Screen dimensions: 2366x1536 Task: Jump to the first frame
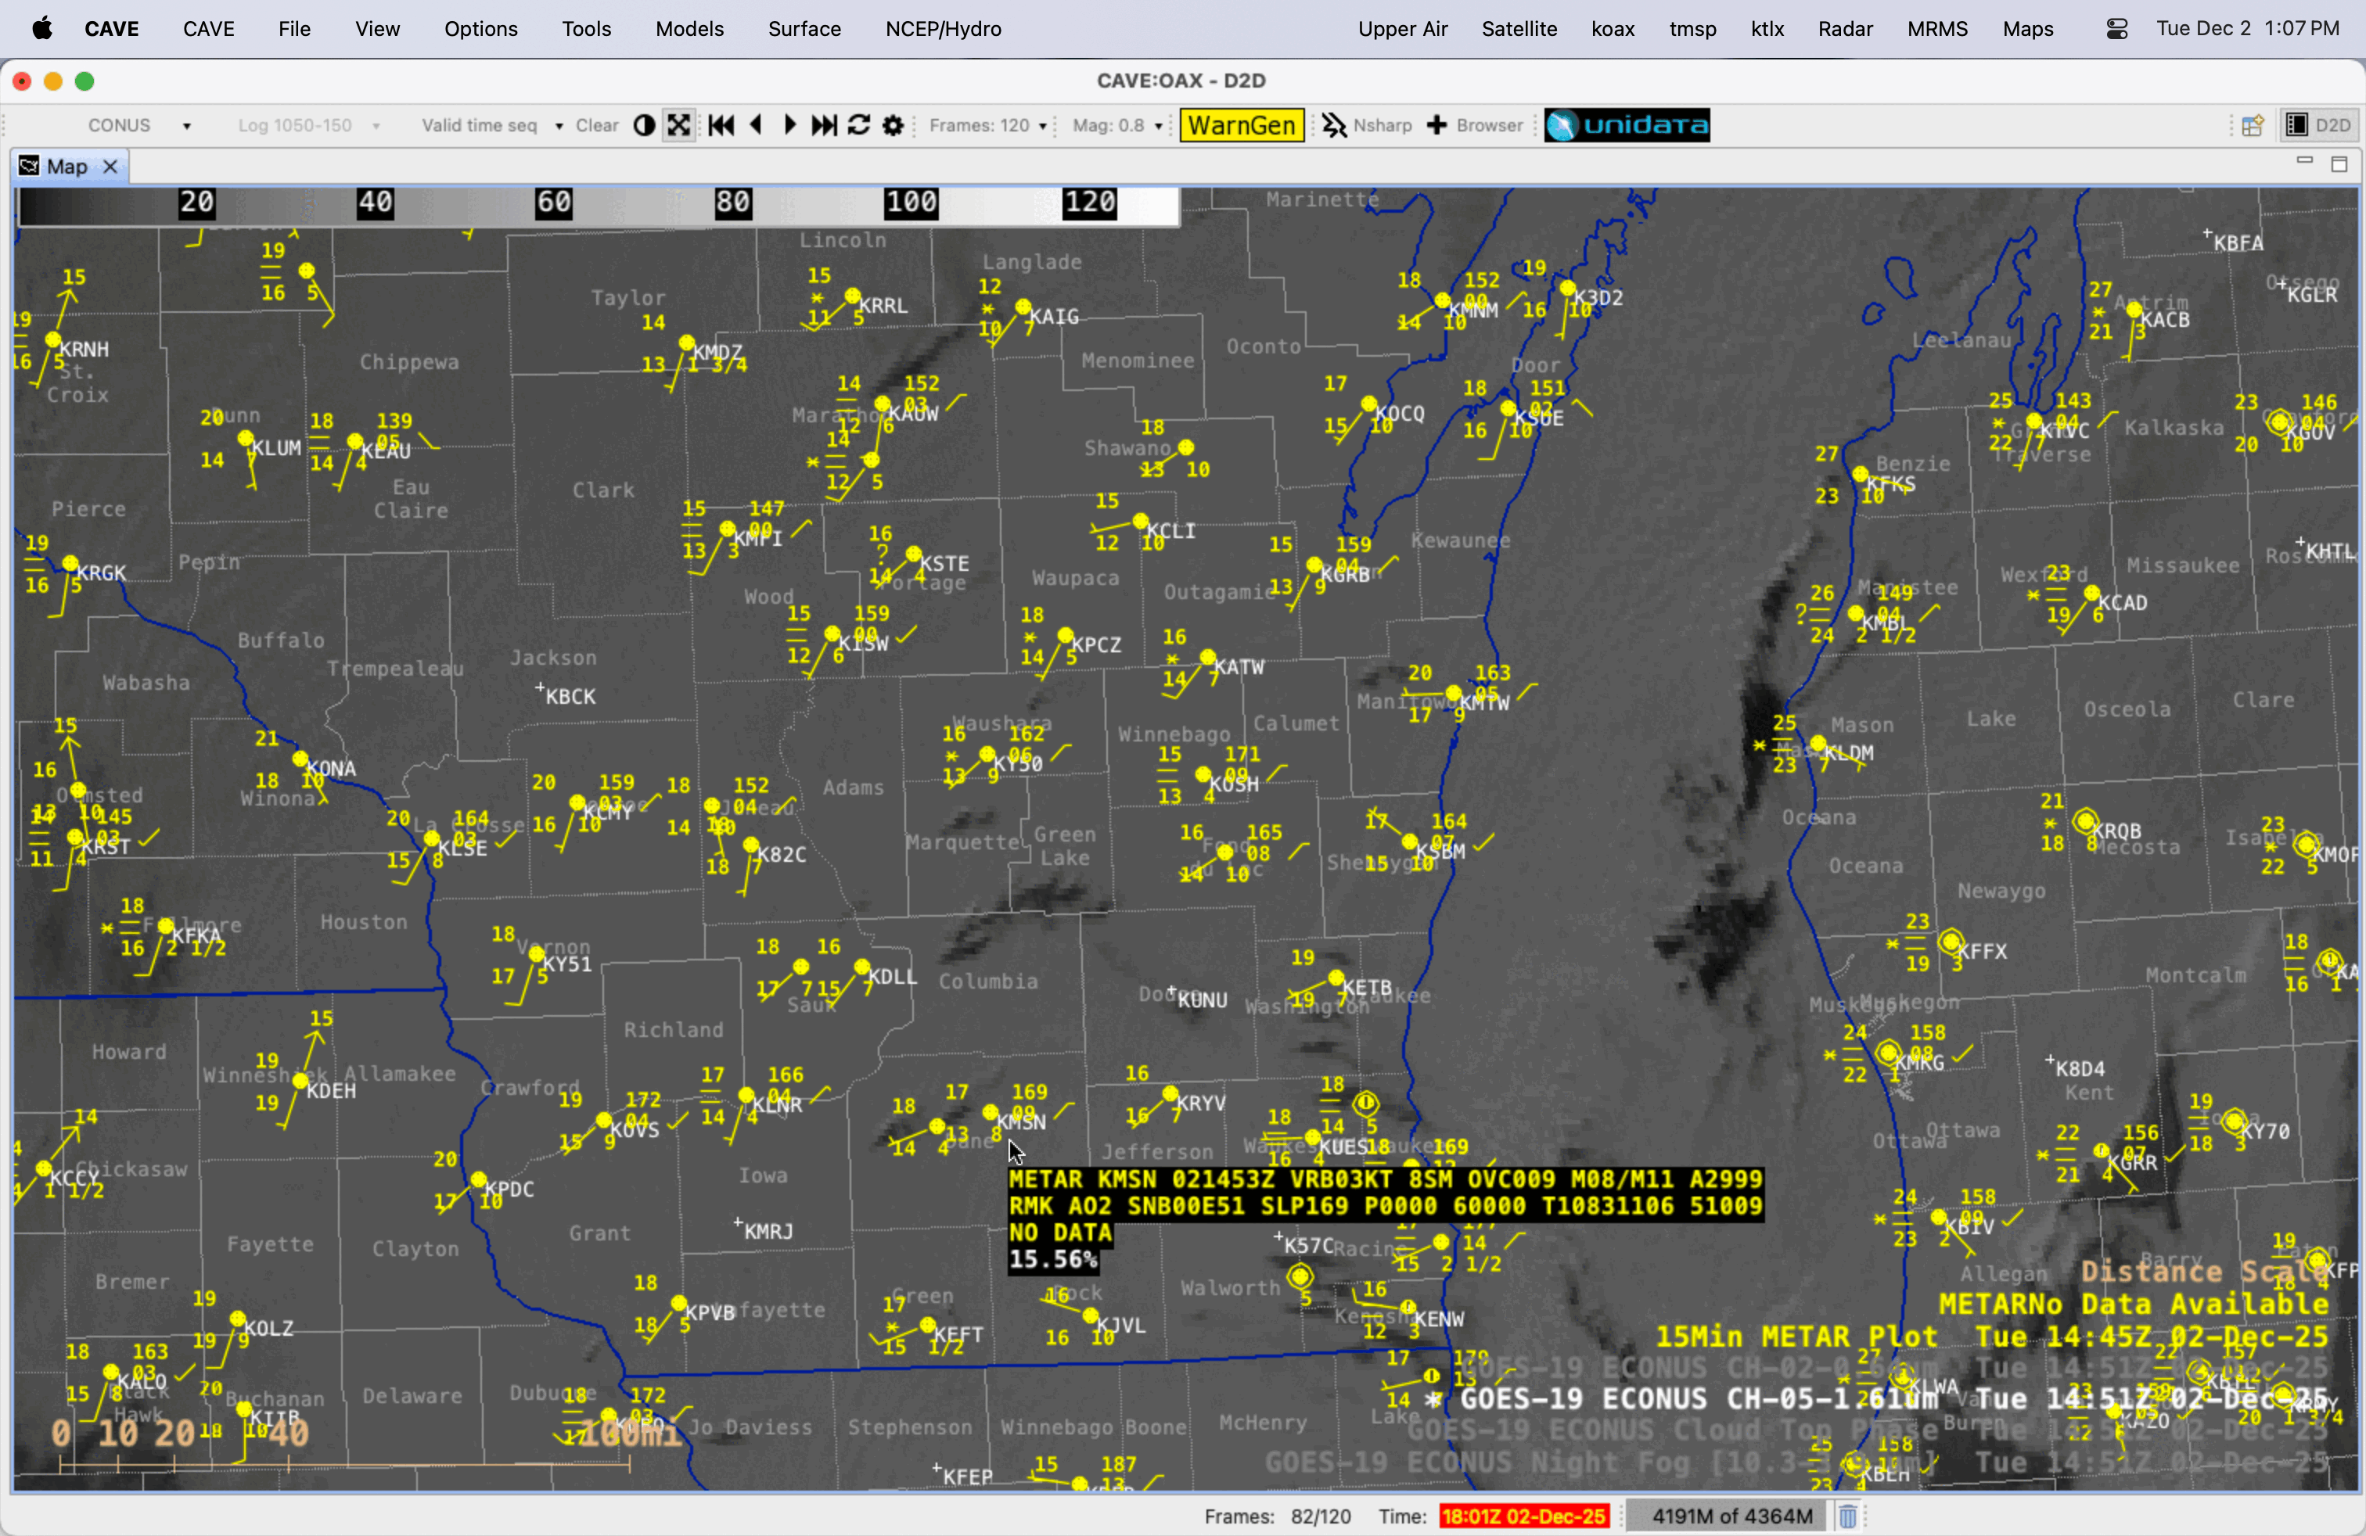721,125
